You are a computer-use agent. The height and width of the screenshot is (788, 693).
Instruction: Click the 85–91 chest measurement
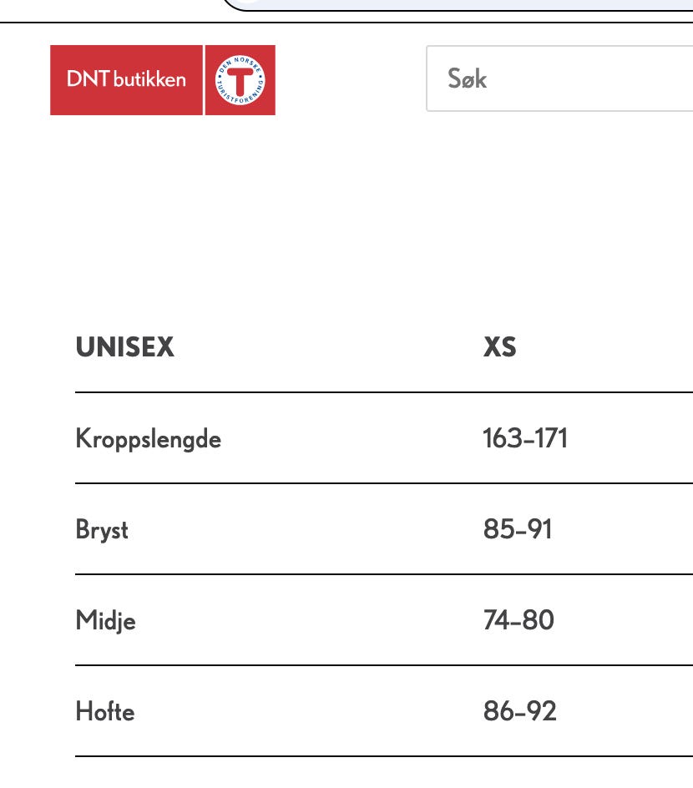(518, 528)
